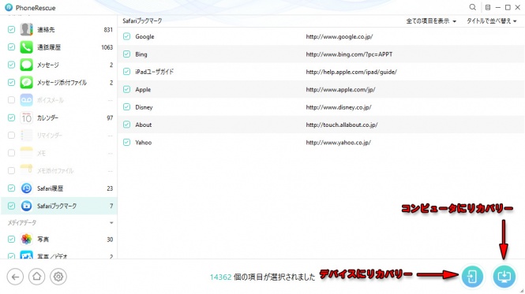Click the http://help.apple.com/ipad/guide/ URL
This screenshot has height=294, width=525.
coord(351,72)
